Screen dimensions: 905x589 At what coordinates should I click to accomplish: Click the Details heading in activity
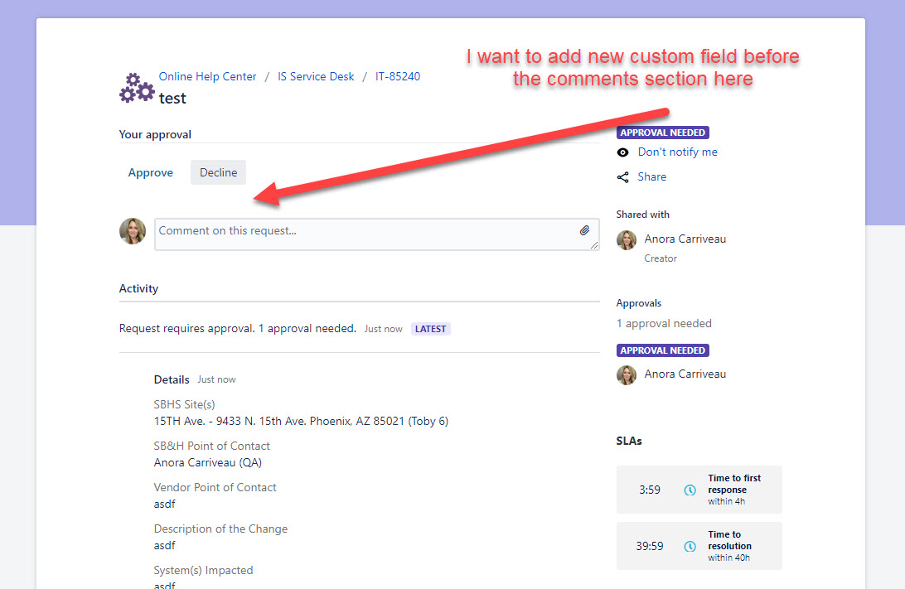[x=172, y=379]
